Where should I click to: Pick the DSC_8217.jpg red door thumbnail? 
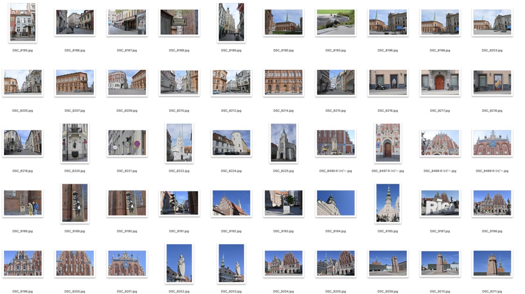(440, 82)
